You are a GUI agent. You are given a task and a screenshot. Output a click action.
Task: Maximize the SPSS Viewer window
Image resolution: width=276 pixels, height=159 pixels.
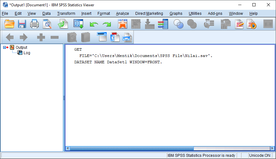click(254, 5)
